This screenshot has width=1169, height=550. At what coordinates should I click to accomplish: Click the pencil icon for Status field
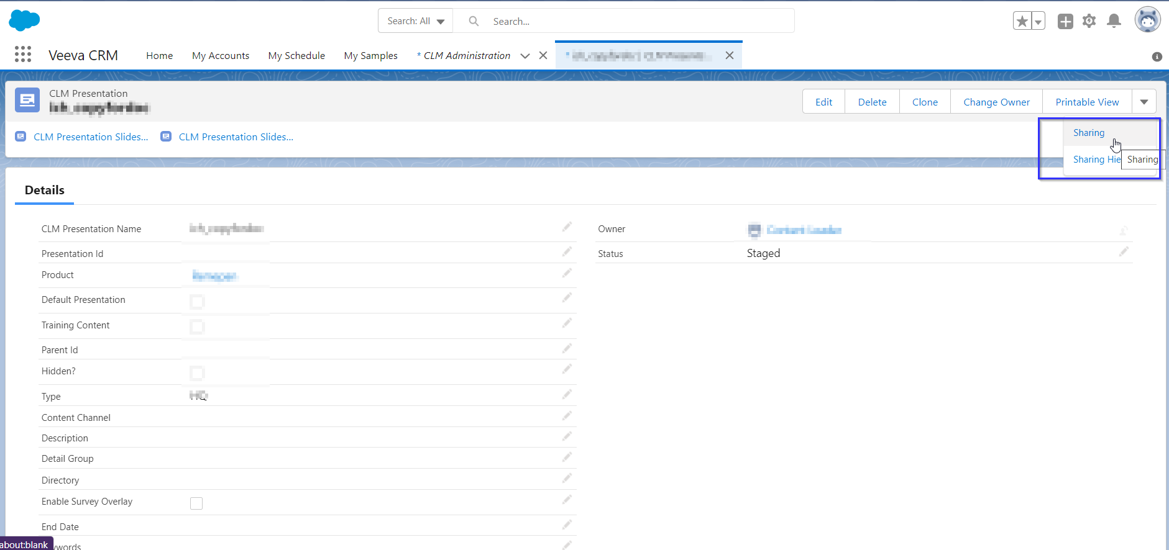[1124, 251]
